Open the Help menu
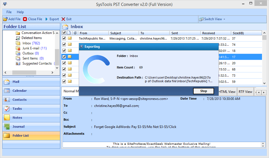 (x=20, y=12)
